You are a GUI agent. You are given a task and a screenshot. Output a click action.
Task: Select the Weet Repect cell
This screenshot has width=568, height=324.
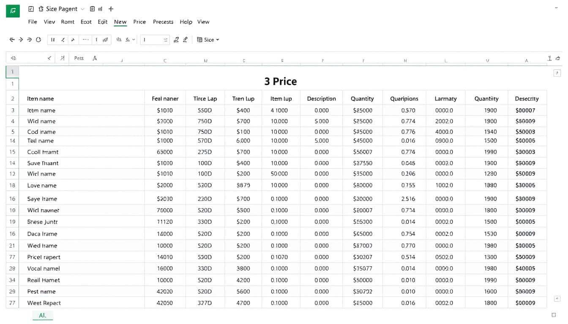point(82,303)
